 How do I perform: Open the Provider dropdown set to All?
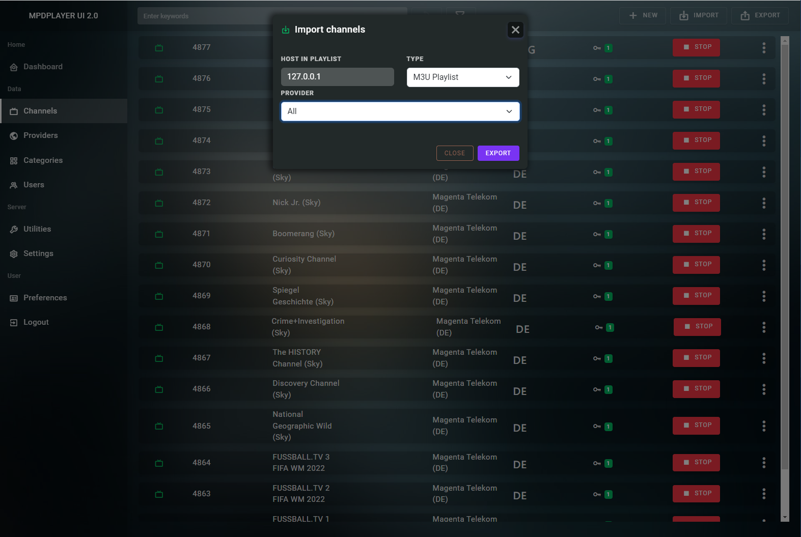[x=400, y=111]
